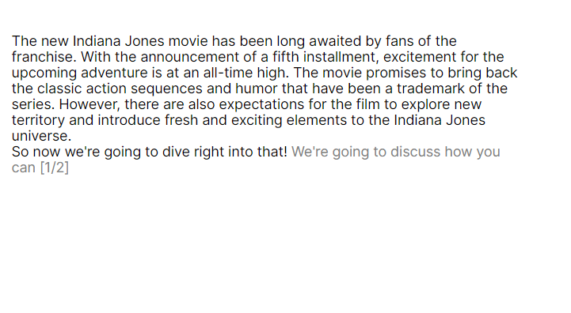Click the gray word "can" on the last line

pos(24,168)
